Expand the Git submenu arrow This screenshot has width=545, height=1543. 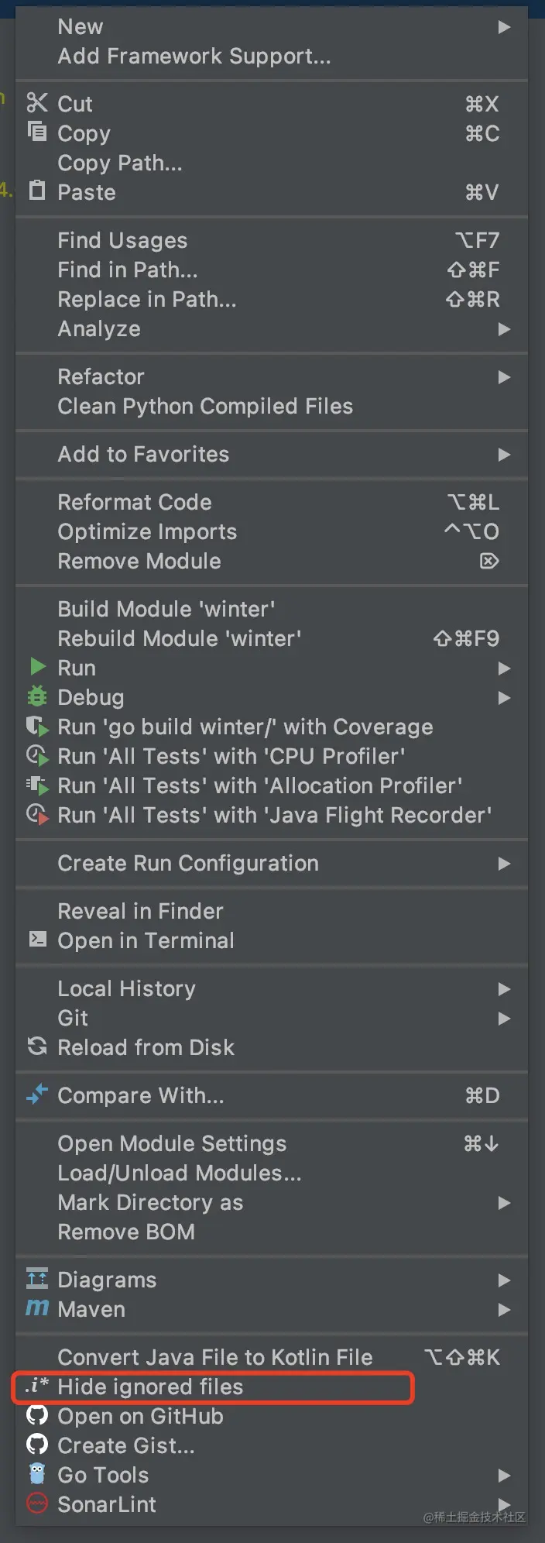pyautogui.click(x=504, y=1019)
